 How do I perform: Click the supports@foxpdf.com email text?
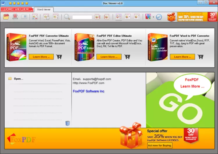(x=97, y=79)
